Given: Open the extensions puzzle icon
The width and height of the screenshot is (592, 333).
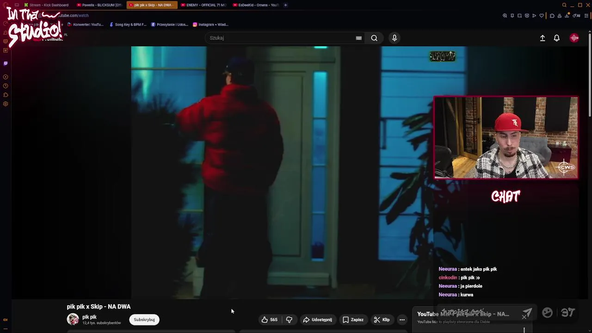Looking at the screenshot, I should 552,16.
